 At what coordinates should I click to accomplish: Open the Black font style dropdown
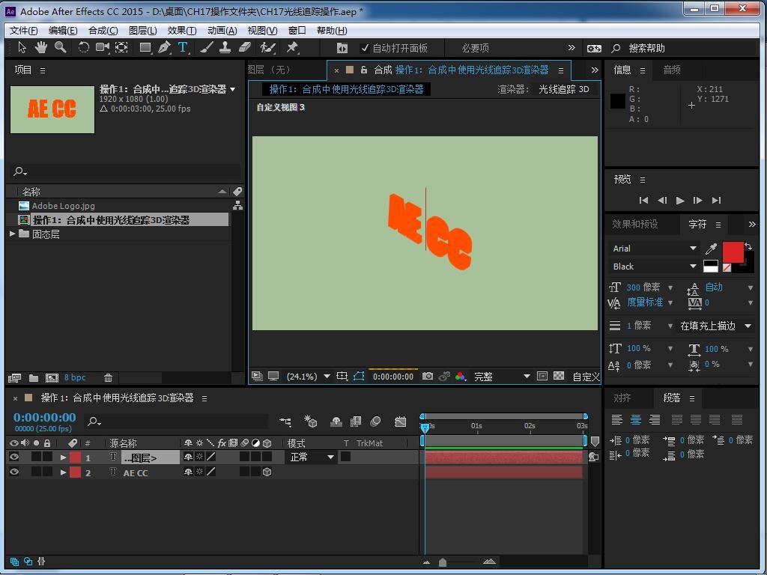pyautogui.click(x=654, y=266)
